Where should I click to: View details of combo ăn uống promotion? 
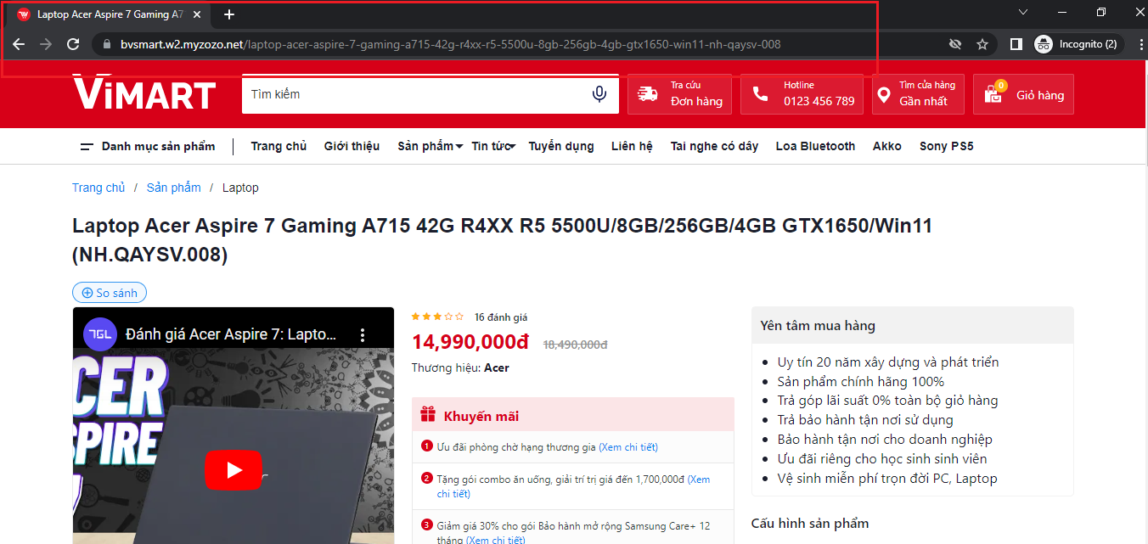[x=574, y=486]
